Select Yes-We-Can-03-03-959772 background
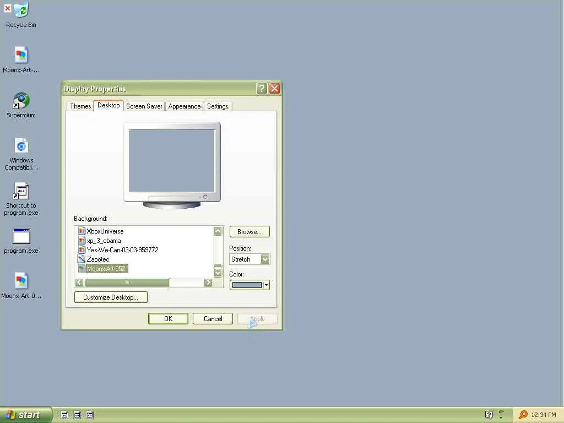Image resolution: width=564 pixels, height=423 pixels. (122, 250)
